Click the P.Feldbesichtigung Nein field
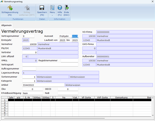The image size is (155, 121). click(33, 93)
